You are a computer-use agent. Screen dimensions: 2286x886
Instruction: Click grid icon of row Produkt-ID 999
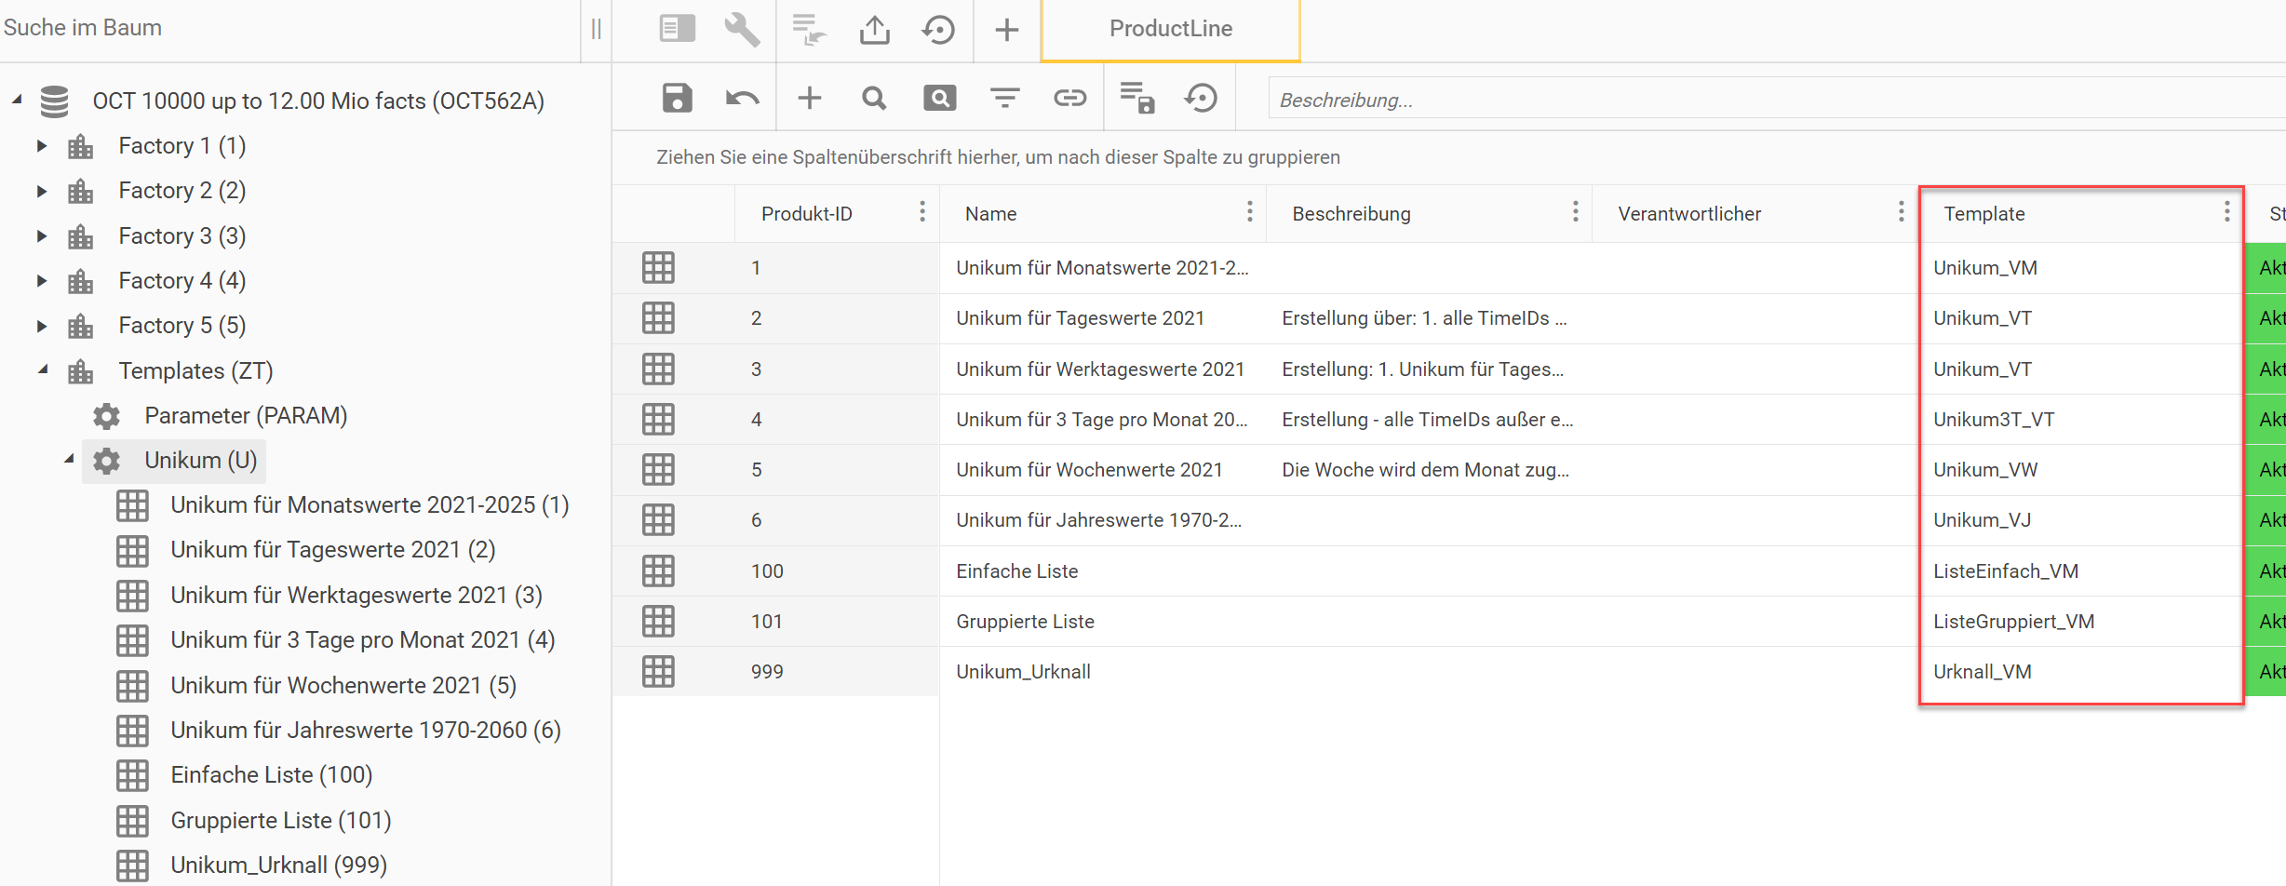point(658,672)
